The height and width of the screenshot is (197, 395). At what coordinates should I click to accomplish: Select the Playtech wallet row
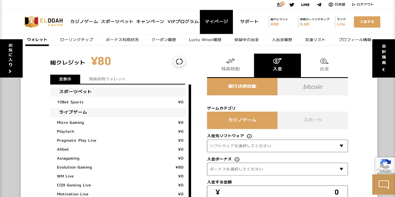(118, 132)
